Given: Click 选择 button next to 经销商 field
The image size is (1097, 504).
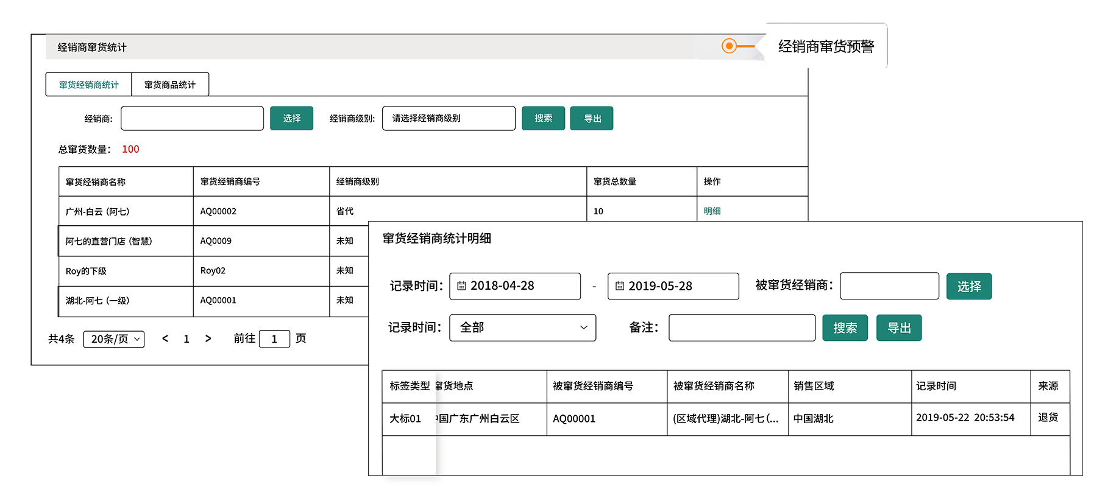Looking at the screenshot, I should tap(291, 118).
